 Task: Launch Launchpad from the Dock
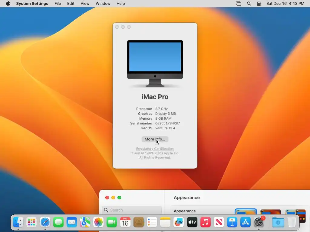pos(31,222)
